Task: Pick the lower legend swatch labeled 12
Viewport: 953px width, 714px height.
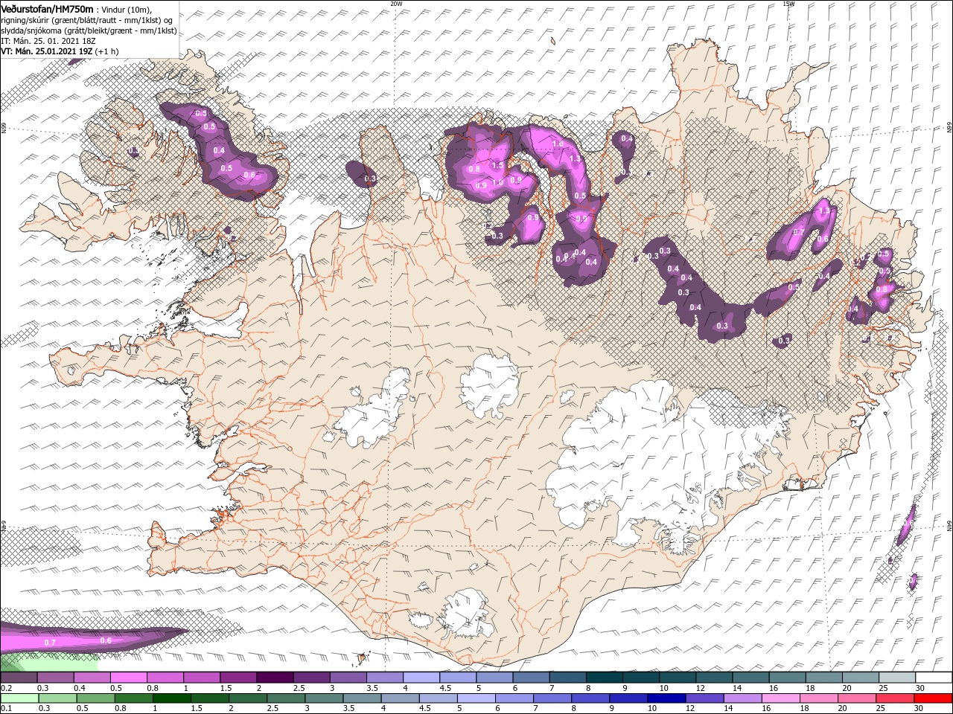Action: (704, 698)
